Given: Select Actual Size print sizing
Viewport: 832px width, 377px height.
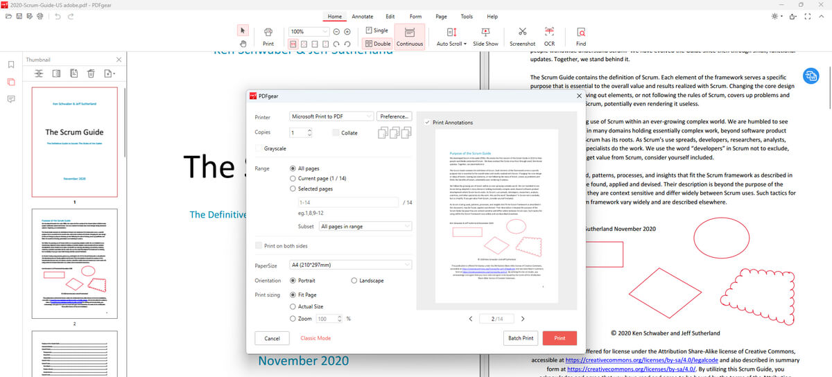Looking at the screenshot, I should coord(293,306).
